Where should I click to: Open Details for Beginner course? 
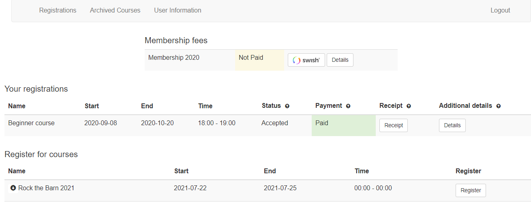click(452, 126)
